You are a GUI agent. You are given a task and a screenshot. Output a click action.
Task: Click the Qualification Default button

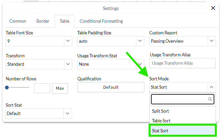point(111,87)
